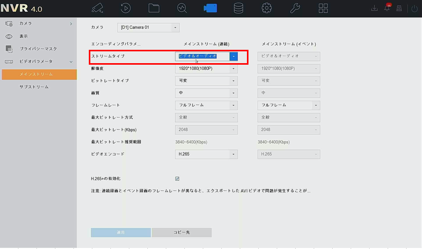Select プライバシーマスク in the sidebar
The image size is (422, 249).
click(x=38, y=49)
